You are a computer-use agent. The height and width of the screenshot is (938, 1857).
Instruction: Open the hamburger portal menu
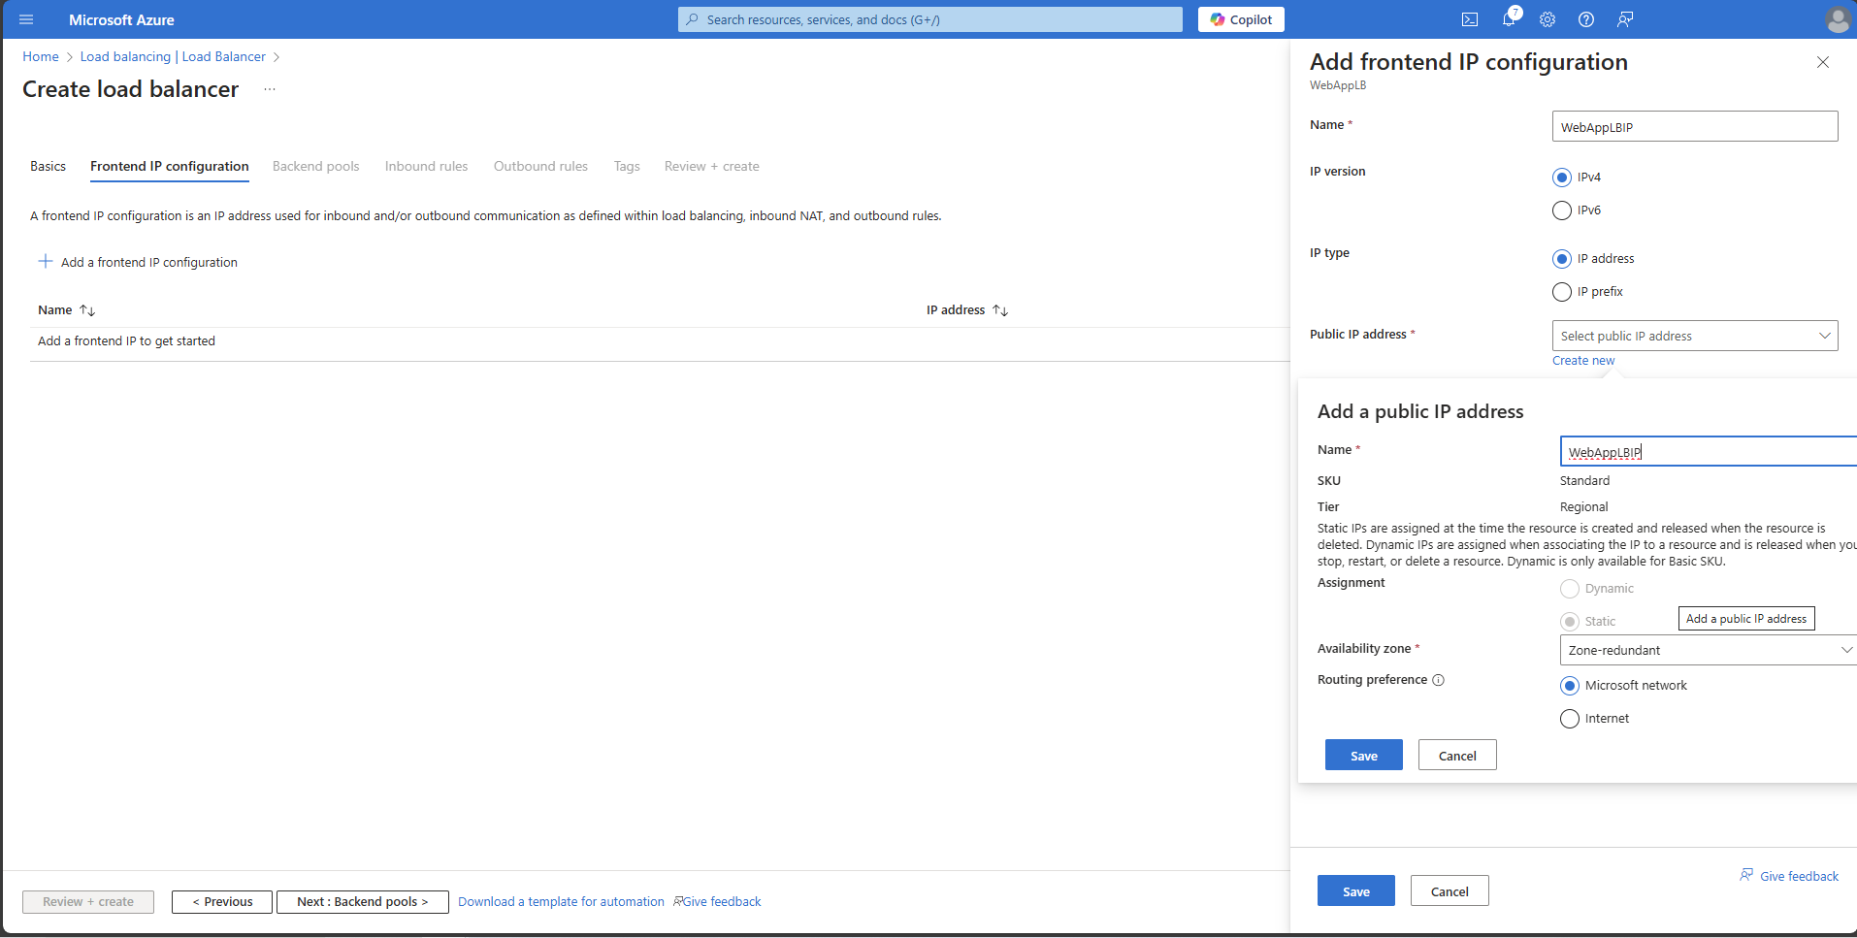pyautogui.click(x=26, y=19)
